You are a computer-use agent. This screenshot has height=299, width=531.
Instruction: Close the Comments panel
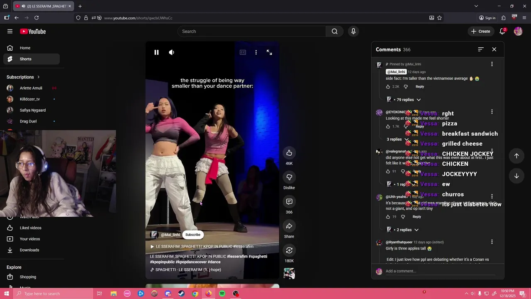click(494, 49)
